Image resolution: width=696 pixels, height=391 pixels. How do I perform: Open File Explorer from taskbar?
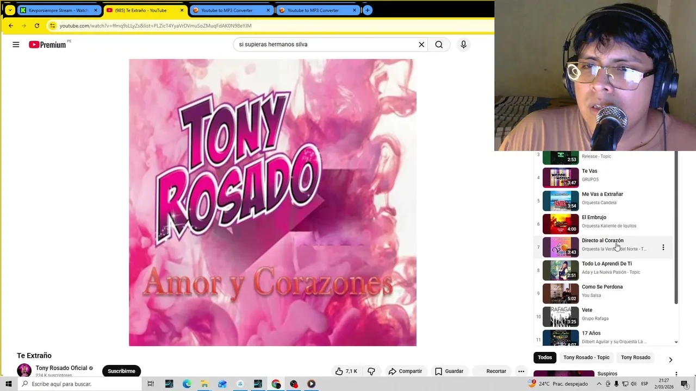(204, 384)
